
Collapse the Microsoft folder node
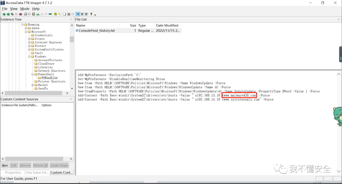click(x=26, y=32)
